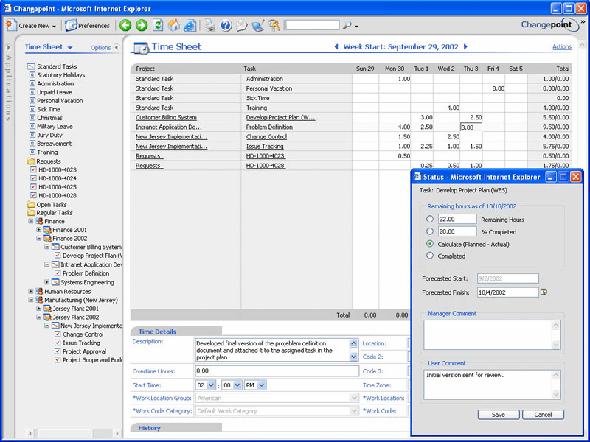Expand the Jersey Plant 2001 node
Viewport: 590px width, 442px height.
[x=39, y=308]
